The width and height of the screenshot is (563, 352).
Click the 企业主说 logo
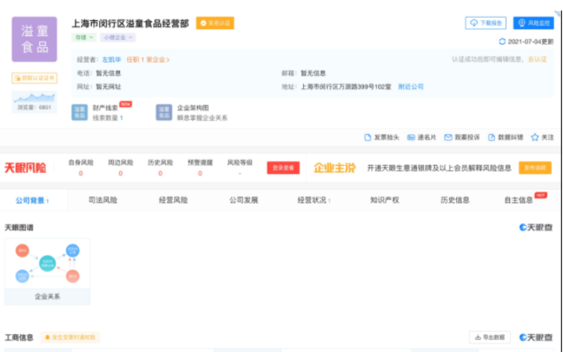coord(335,168)
